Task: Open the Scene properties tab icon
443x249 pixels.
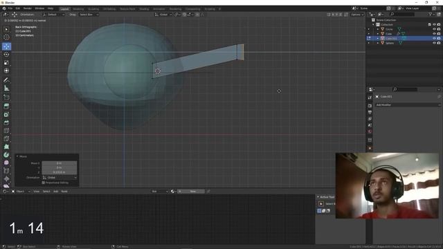Action: [x=370, y=125]
